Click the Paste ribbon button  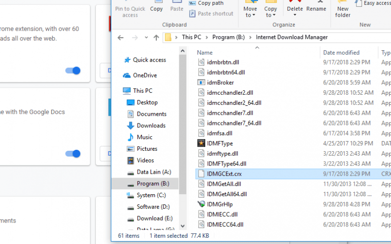pyautogui.click(x=177, y=6)
